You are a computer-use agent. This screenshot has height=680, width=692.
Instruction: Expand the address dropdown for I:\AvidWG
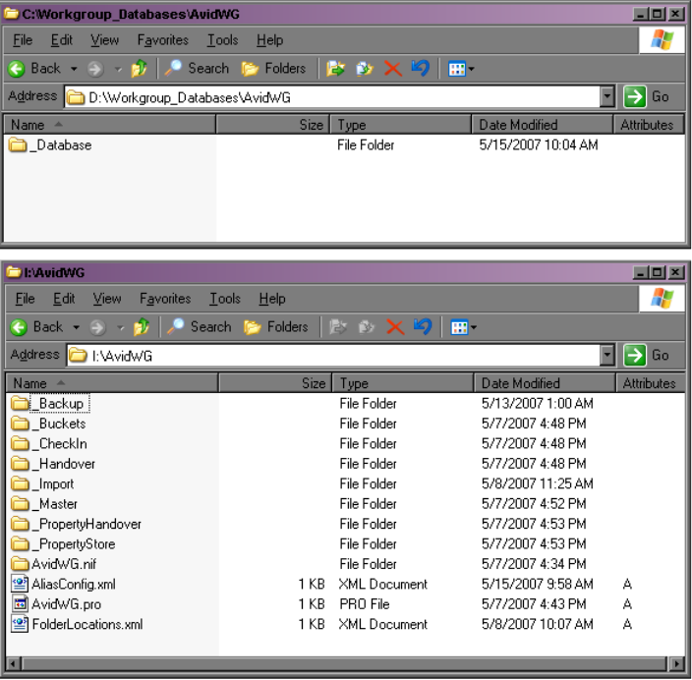click(607, 355)
